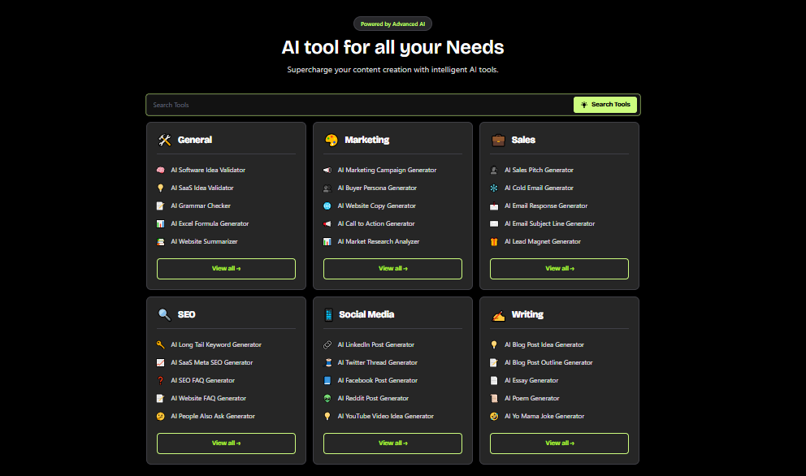Open the AI Essay Generator link

(531, 380)
